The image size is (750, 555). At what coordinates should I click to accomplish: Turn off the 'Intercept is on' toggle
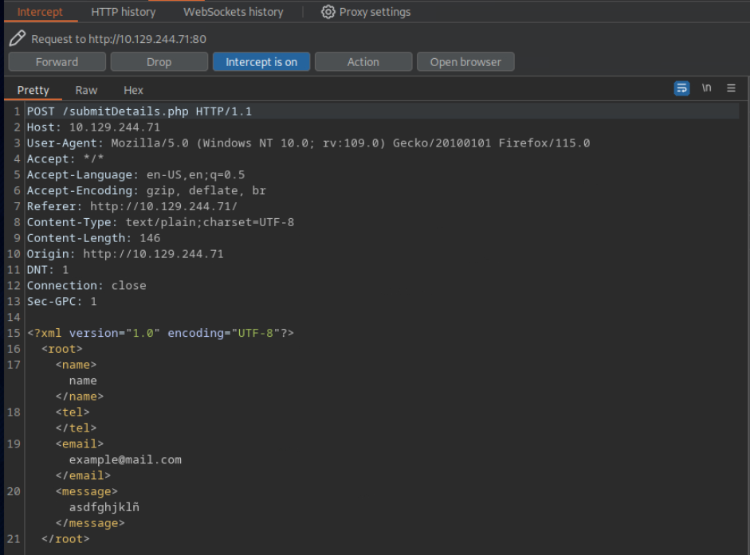click(261, 62)
